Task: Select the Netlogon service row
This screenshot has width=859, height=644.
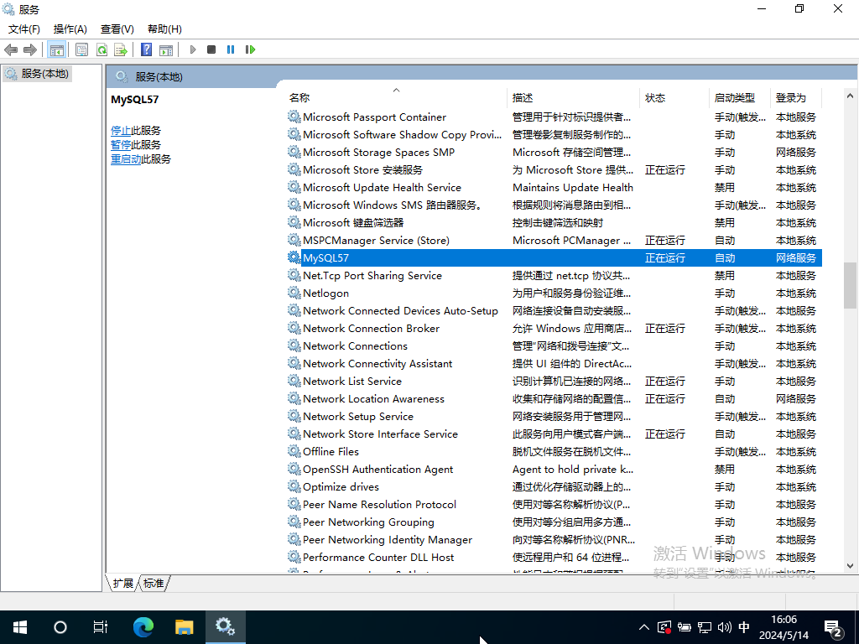Action: [x=325, y=293]
